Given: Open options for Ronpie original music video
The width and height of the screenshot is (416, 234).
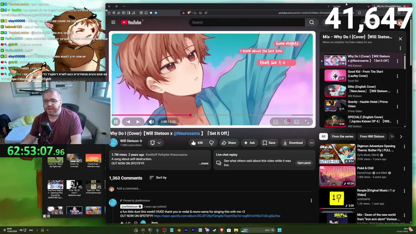Looking at the screenshot, I should coord(404,191).
